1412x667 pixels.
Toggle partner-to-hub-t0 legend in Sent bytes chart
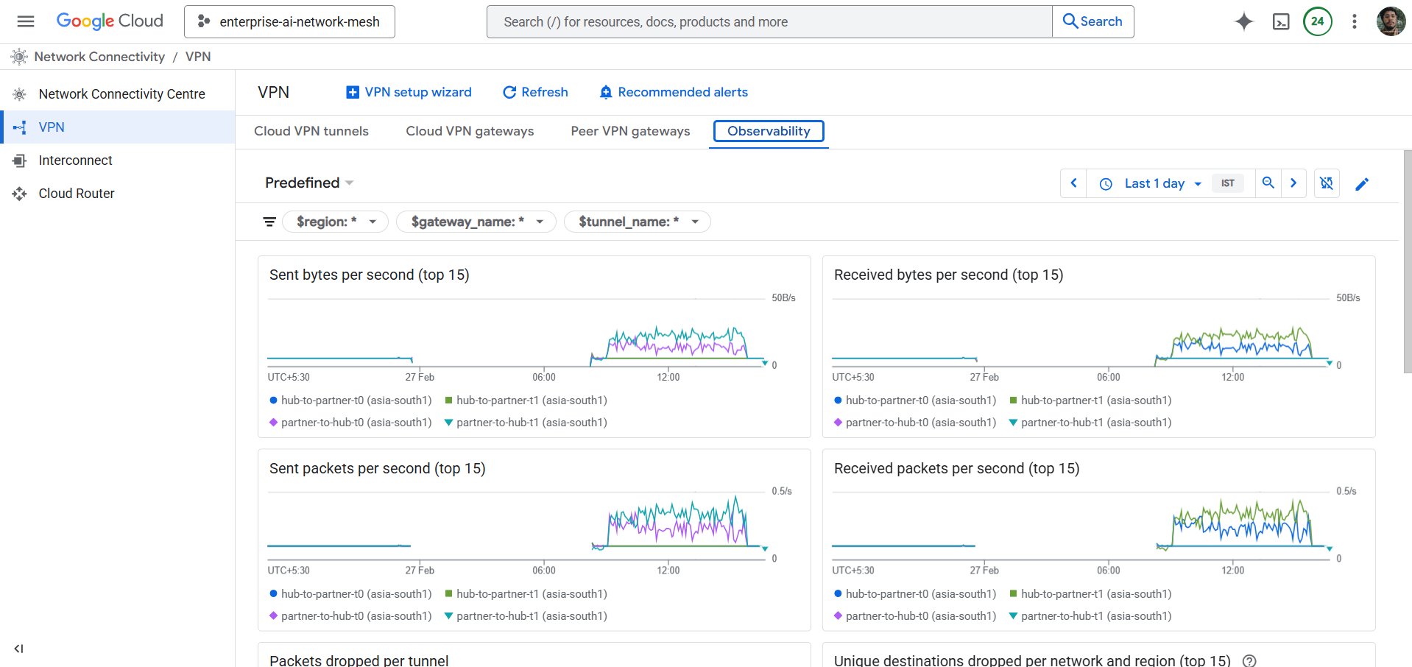coord(350,423)
